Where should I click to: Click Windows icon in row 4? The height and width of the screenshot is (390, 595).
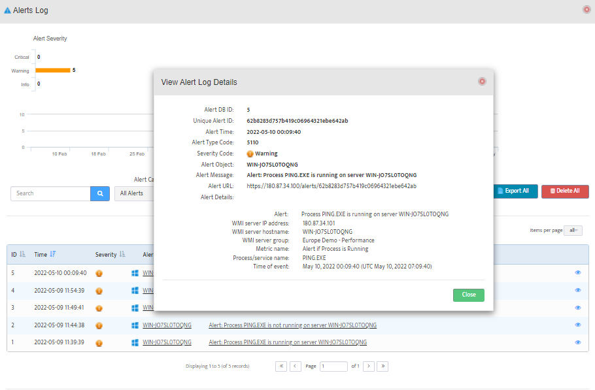[135, 290]
